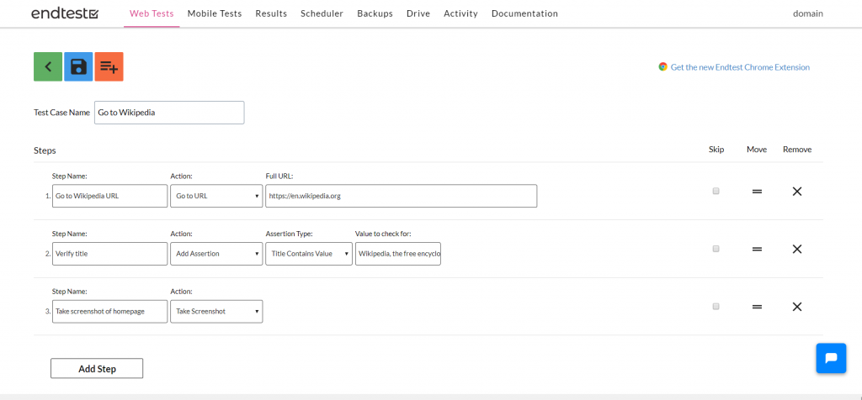Edit the Take screenshot of homepage name field
The height and width of the screenshot is (400, 862).
[110, 311]
